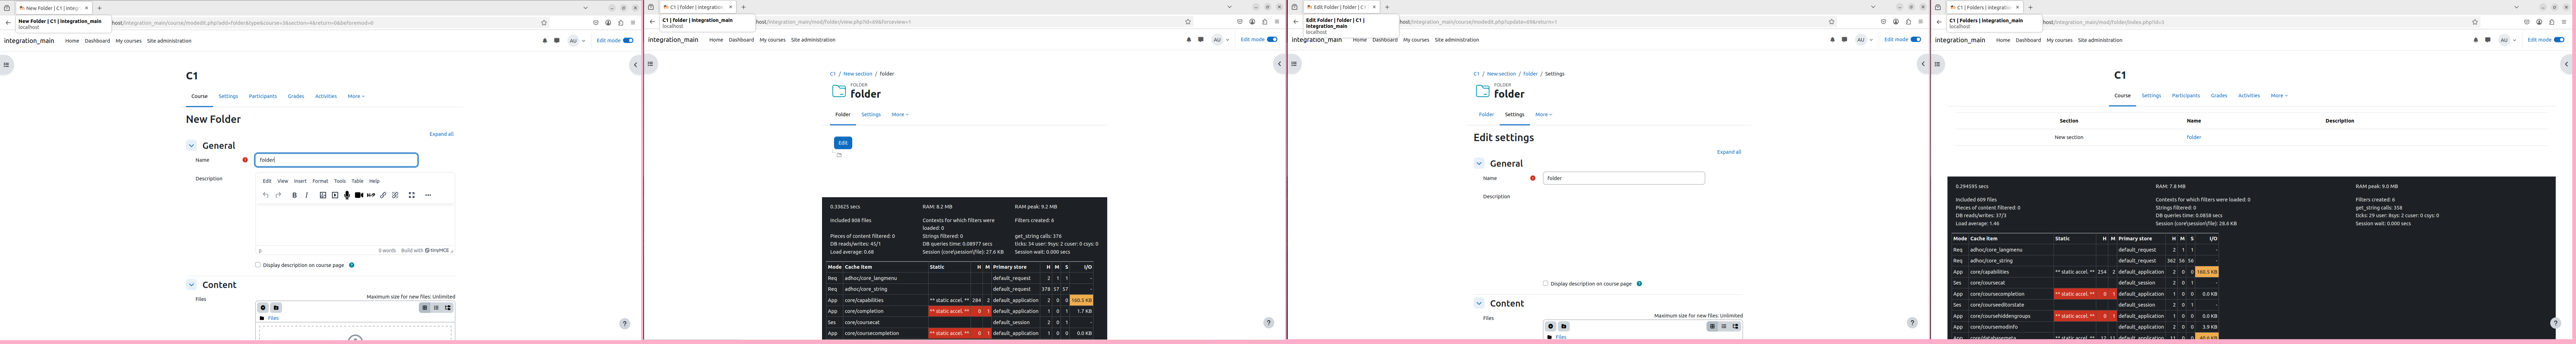Viewport: 2576px width, 344px height.
Task: Open notifications bell in folder view window
Action: (x=1189, y=40)
